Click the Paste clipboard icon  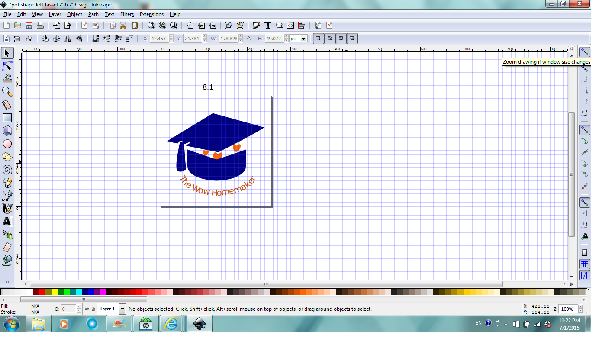(135, 25)
